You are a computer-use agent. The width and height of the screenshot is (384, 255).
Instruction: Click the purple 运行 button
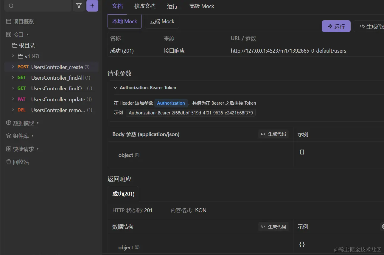[336, 26]
